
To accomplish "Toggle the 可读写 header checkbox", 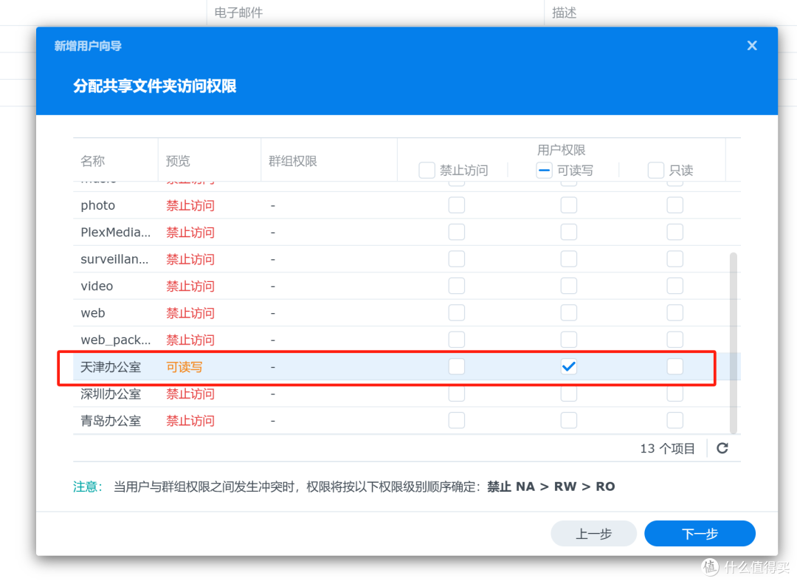I will click(x=544, y=171).
